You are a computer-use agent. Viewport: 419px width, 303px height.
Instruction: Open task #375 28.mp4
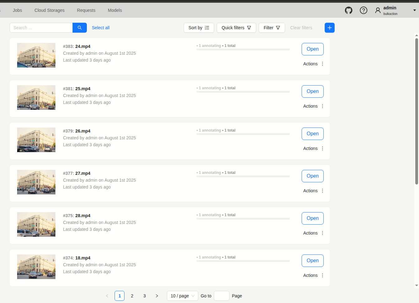point(313,218)
